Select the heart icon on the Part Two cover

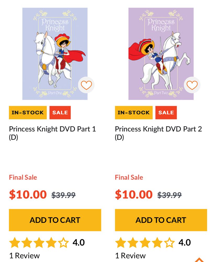click(x=192, y=85)
